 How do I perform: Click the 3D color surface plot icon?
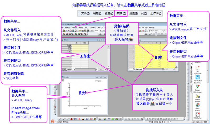pos(105,119)
